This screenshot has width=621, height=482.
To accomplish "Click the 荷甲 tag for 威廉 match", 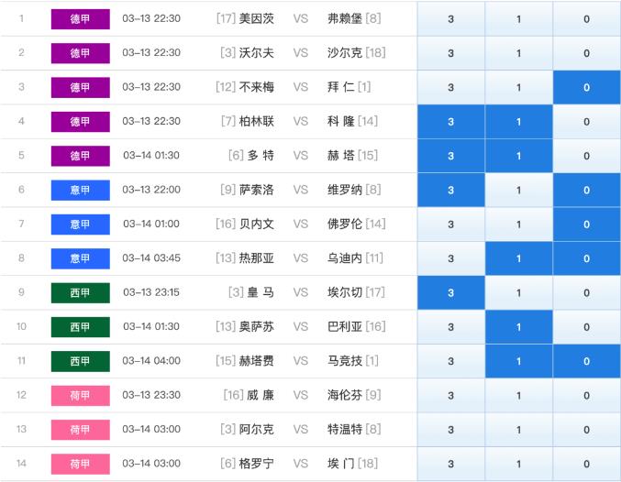I will point(81,395).
